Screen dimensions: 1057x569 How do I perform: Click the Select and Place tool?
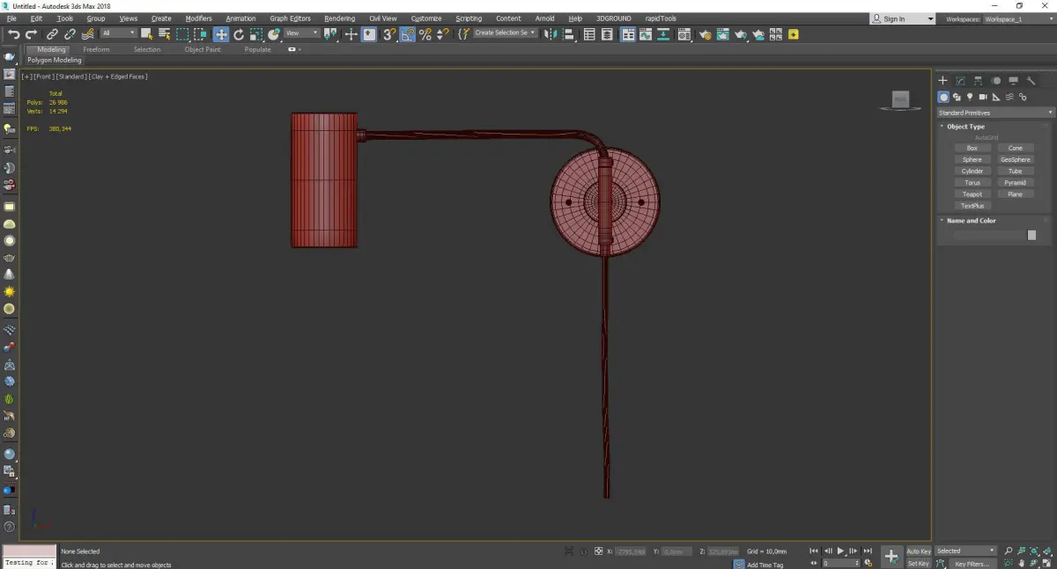[x=274, y=34]
